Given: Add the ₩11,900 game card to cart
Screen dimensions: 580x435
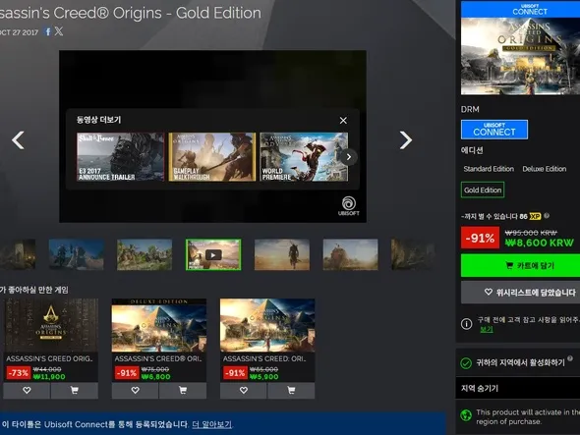Looking at the screenshot, I should (x=75, y=390).
